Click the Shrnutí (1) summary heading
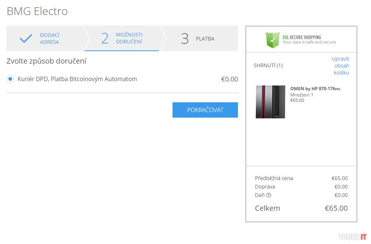 click(x=268, y=65)
